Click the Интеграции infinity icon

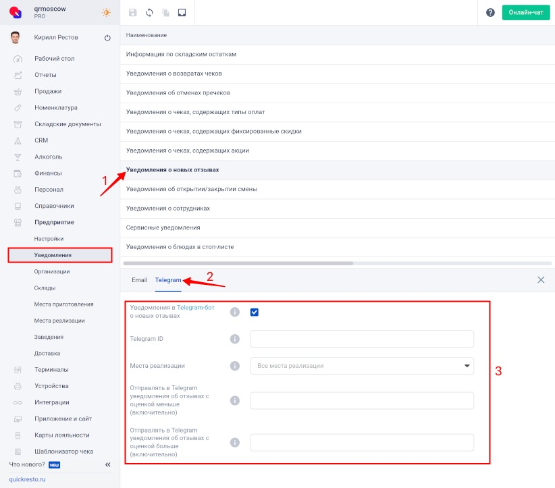coord(18,403)
